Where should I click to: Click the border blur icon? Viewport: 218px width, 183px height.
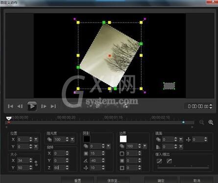pos(122,160)
